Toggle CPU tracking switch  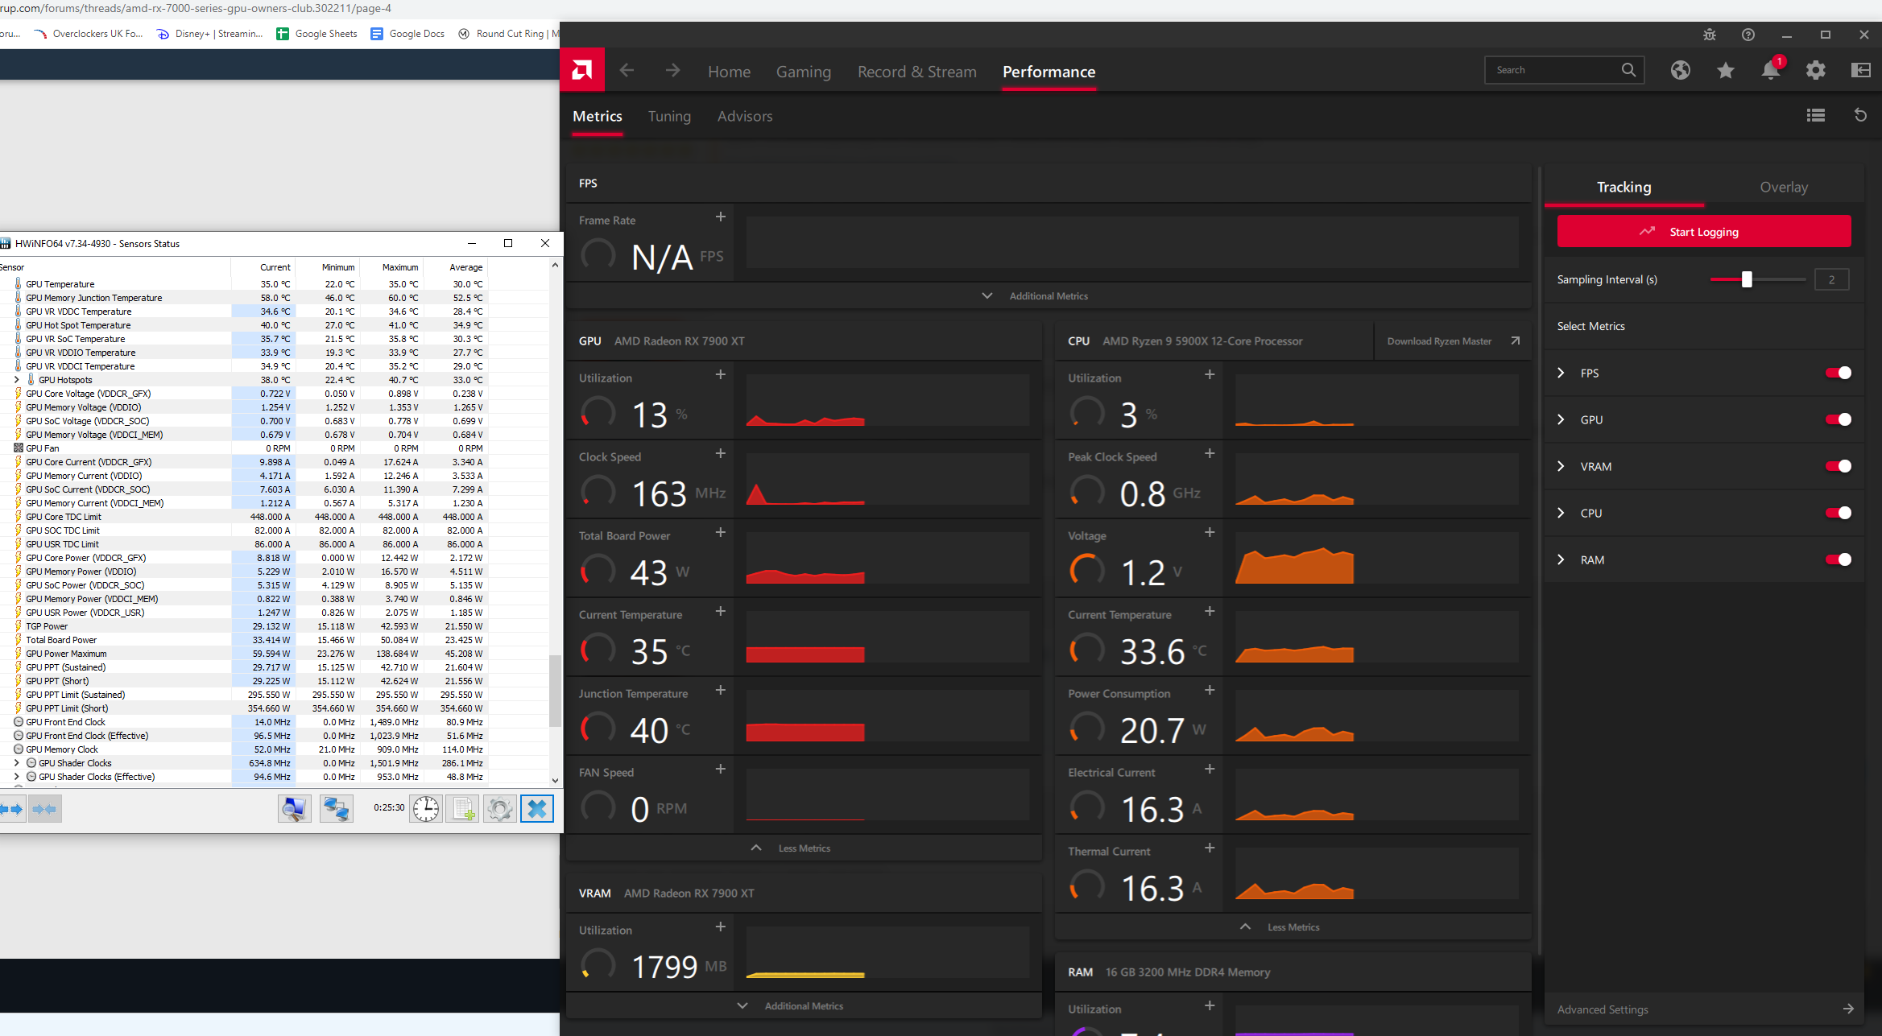[1839, 513]
